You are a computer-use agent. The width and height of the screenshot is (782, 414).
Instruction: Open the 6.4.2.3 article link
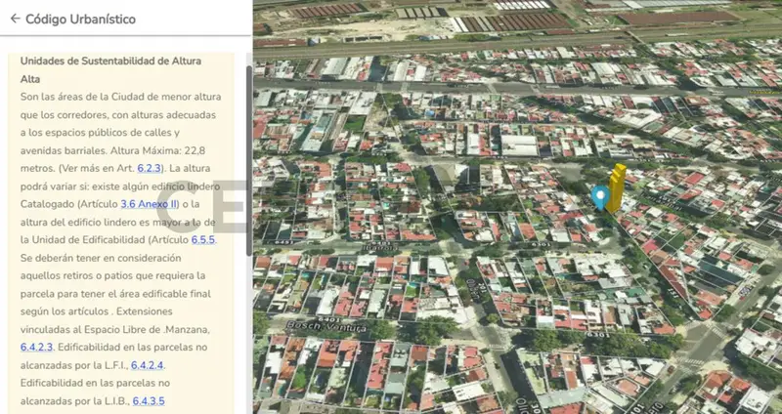(x=36, y=348)
